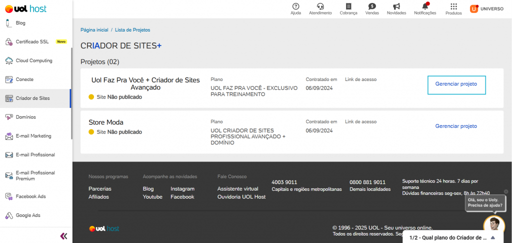Select Cloud Computing in the sidebar
512x243 pixels.
(x=34, y=61)
